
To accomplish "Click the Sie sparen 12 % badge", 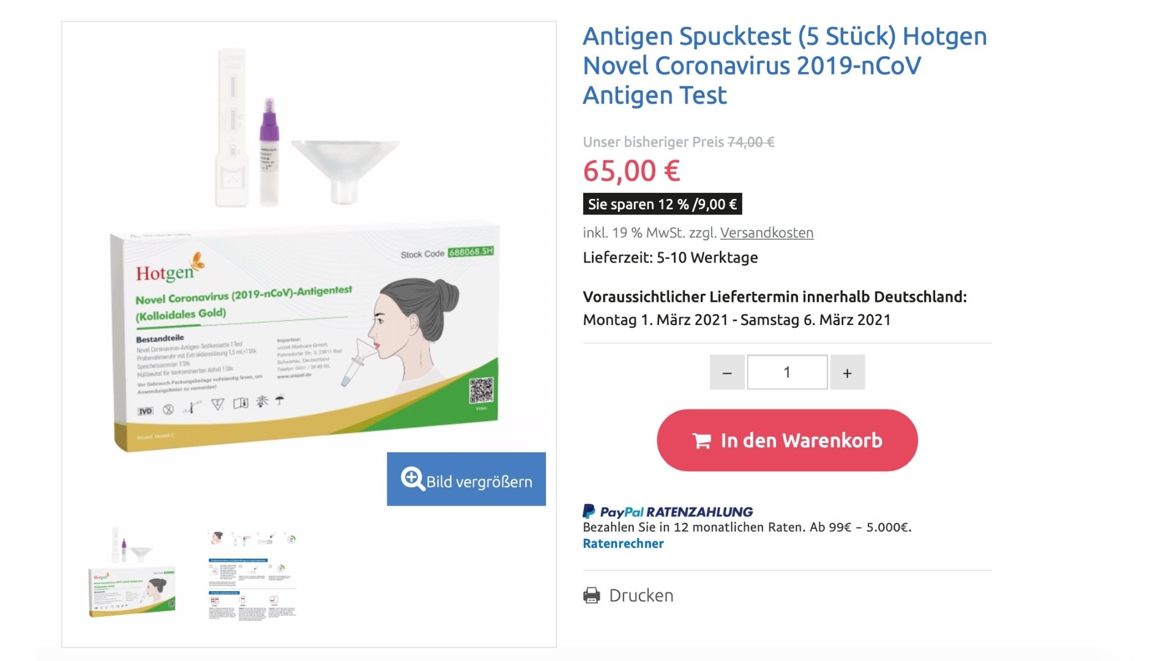I will (x=662, y=204).
